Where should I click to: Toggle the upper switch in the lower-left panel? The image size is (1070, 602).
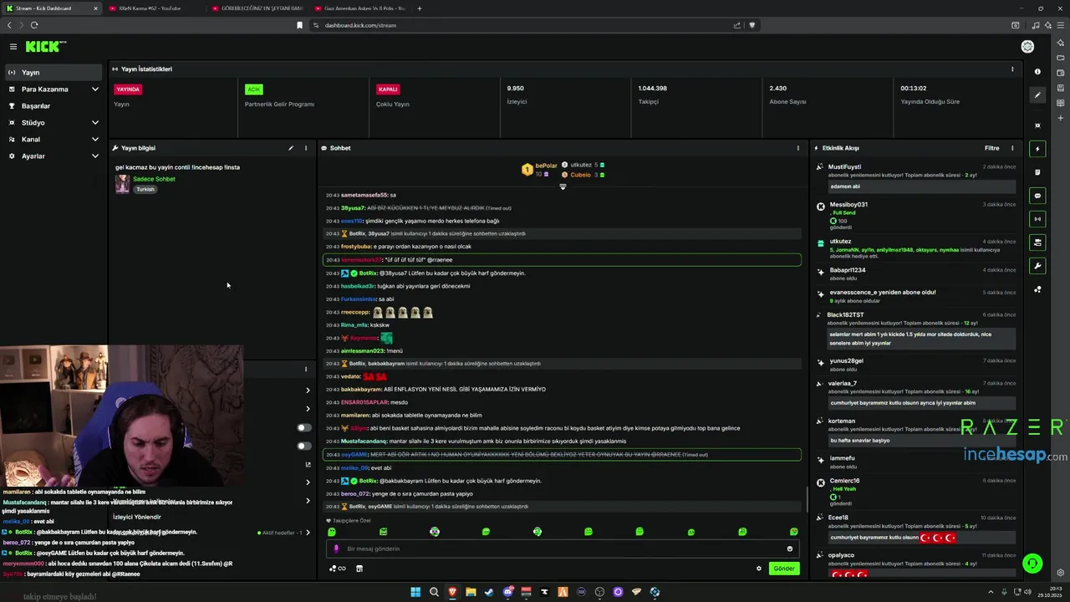point(304,428)
